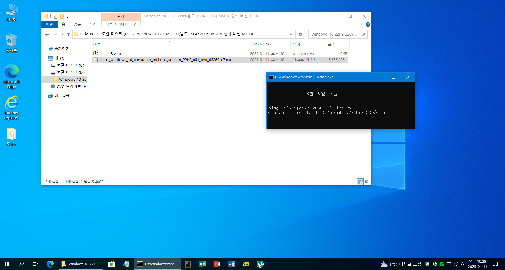Select Windows 10 22H2 folder in tree

(x=73, y=79)
